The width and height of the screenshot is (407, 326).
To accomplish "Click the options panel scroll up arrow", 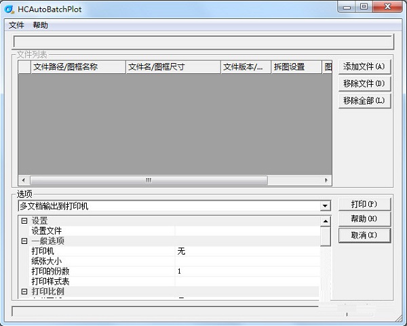I will coord(325,221).
